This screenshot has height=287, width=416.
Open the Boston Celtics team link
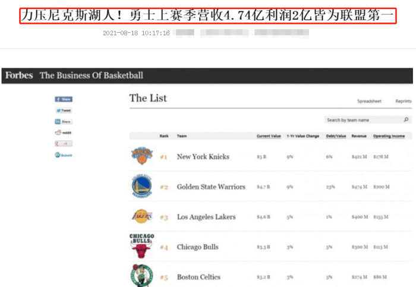[x=198, y=277]
